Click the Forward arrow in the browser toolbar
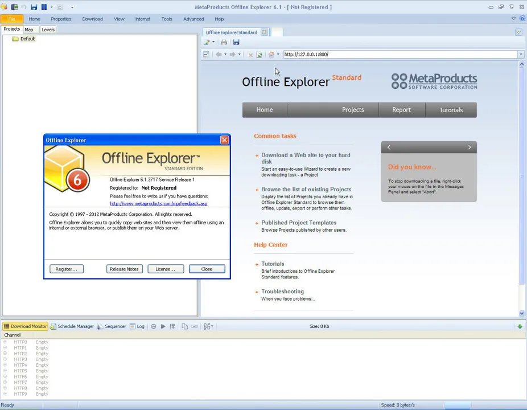The width and height of the screenshot is (527, 410). [232, 54]
